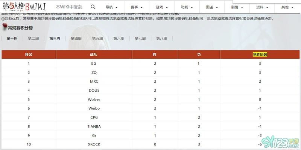The height and width of the screenshot is (150, 301).
Task: Click XROCK's net score -6
Action: [260, 144]
